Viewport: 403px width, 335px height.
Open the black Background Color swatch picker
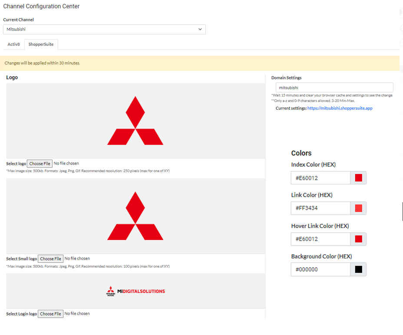(358, 269)
